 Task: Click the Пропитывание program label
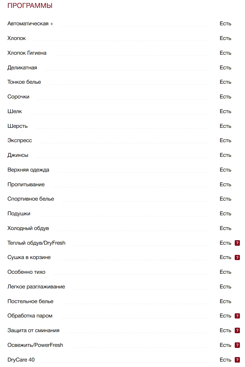26,185
